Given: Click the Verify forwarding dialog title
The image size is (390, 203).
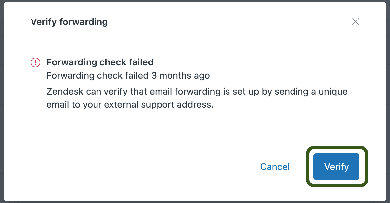Looking at the screenshot, I should tap(69, 22).
